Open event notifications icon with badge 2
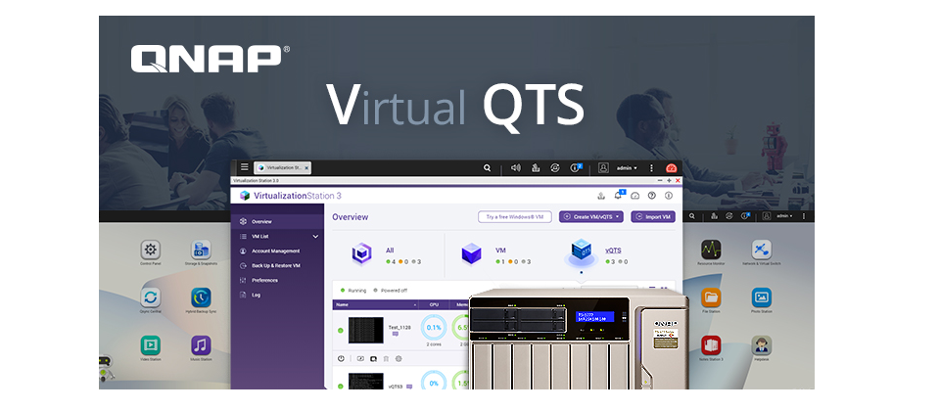Viewport: 940px width, 411px height. [x=576, y=168]
